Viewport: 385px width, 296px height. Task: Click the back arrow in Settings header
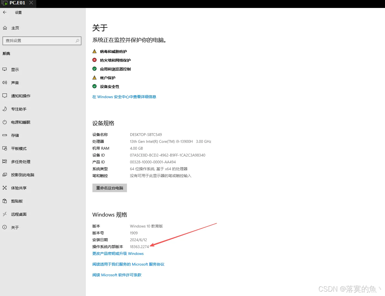coord(5,12)
